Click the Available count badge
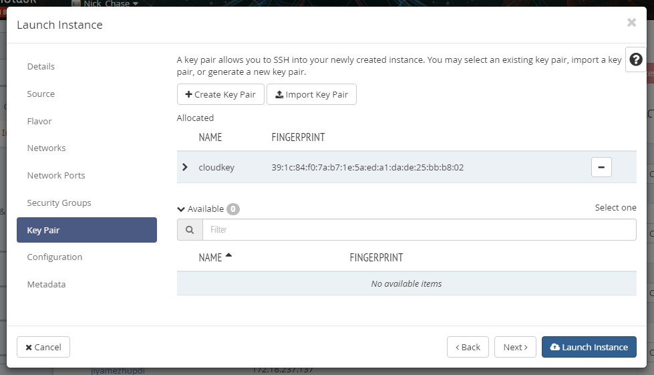The width and height of the screenshot is (654, 375). 232,209
